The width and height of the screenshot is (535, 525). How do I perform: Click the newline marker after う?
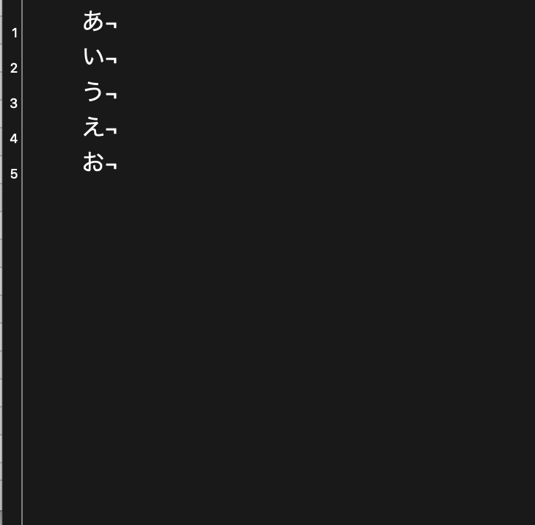[111, 95]
